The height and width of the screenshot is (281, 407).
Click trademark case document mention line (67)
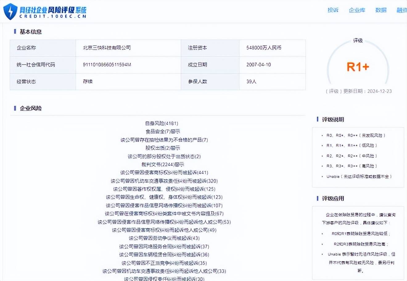[x=164, y=214]
